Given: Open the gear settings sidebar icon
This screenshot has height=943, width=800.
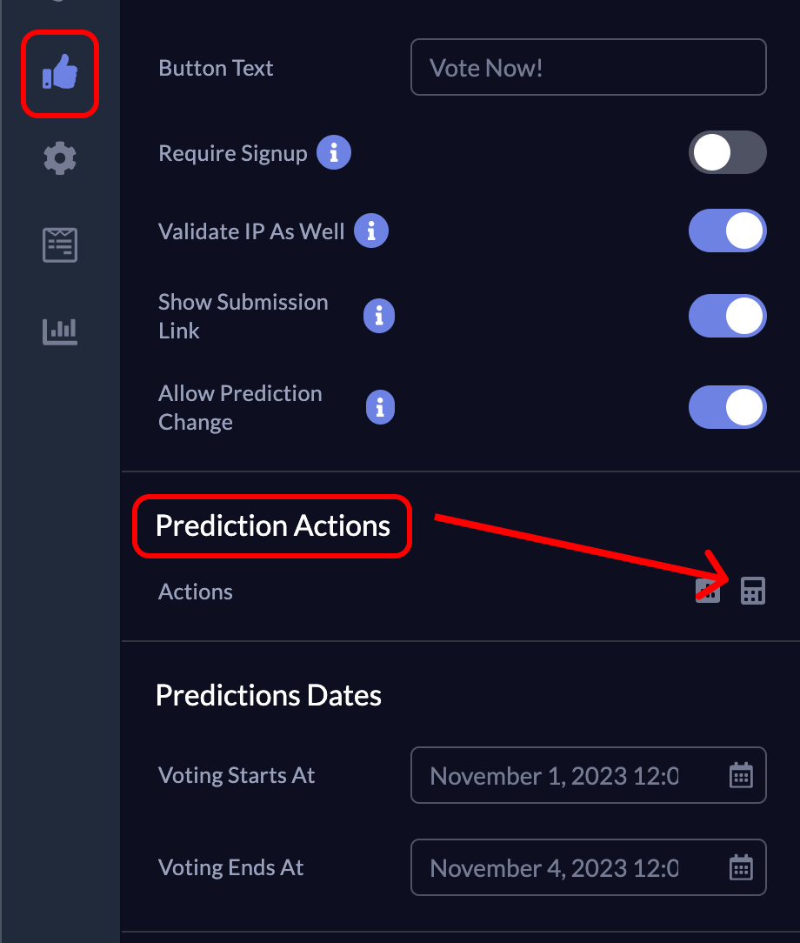Looking at the screenshot, I should tap(60, 158).
